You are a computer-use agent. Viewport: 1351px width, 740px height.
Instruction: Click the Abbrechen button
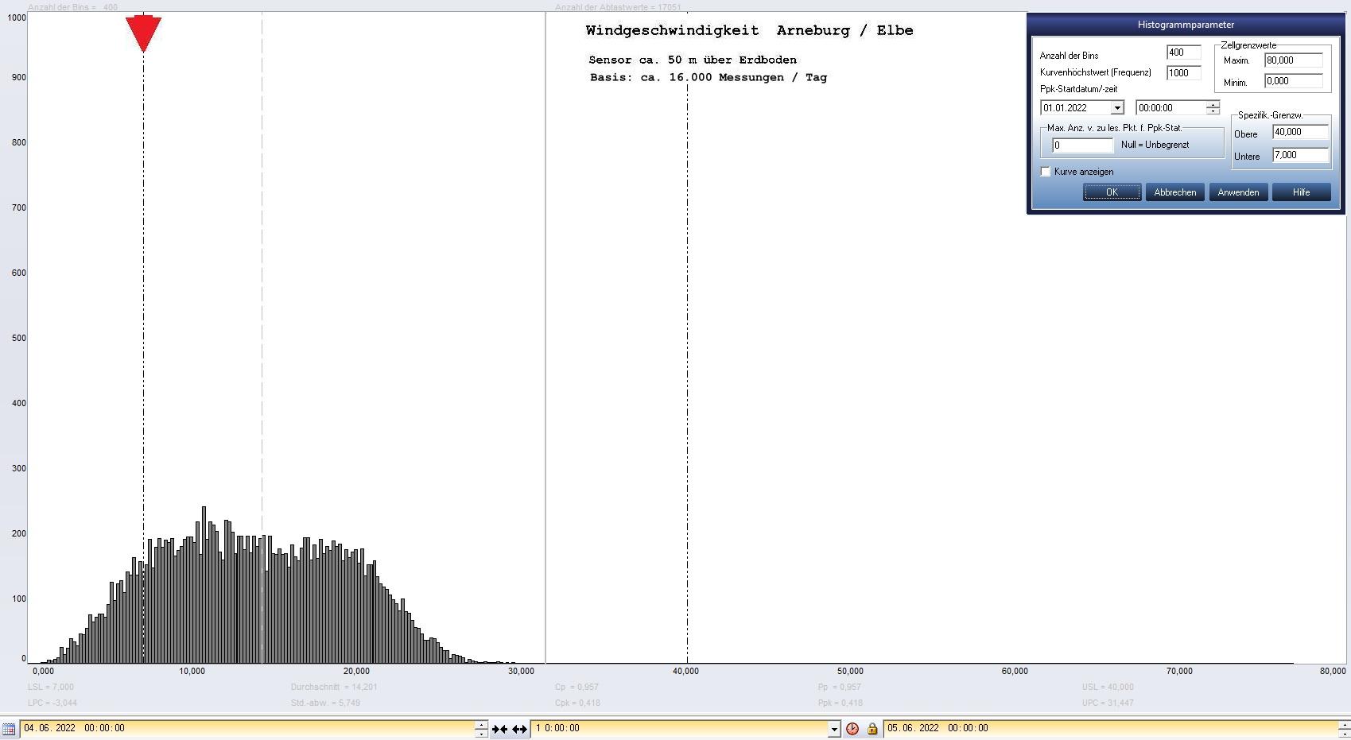1174,192
